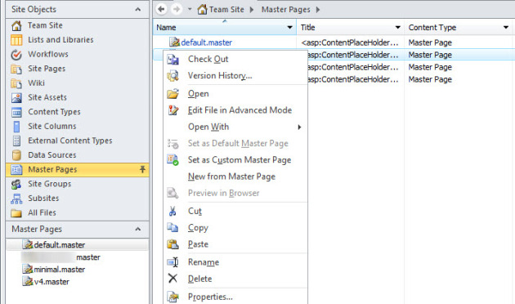This screenshot has width=515, height=304.
Task: Click the Edit File in Advanced Mode icon
Action: pos(173,110)
